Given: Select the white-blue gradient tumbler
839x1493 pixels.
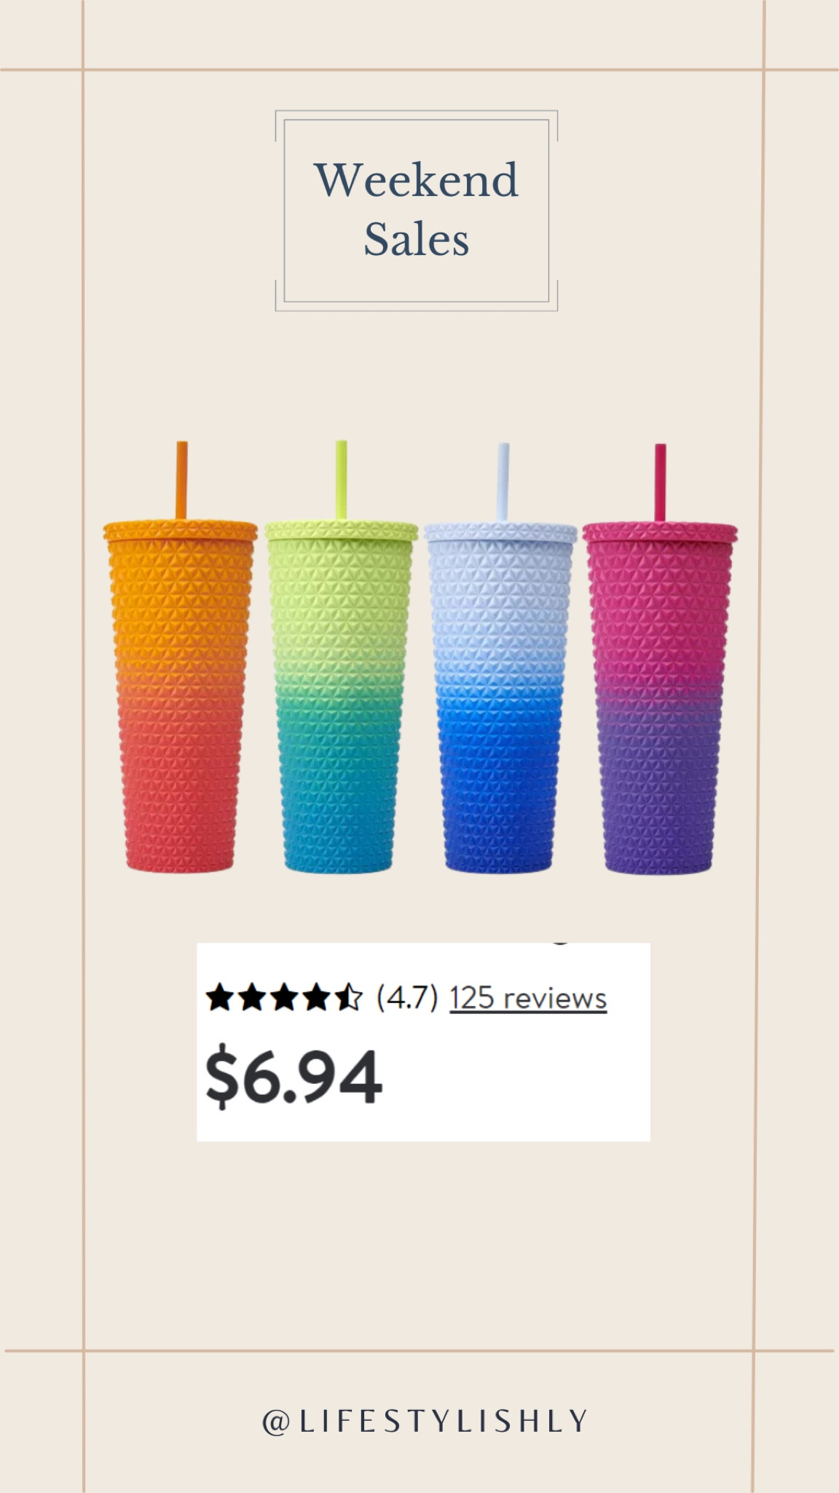Looking at the screenshot, I should click(x=500, y=658).
